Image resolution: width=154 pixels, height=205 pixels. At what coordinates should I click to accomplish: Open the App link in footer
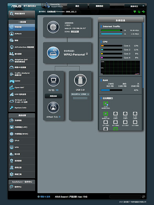80,197
